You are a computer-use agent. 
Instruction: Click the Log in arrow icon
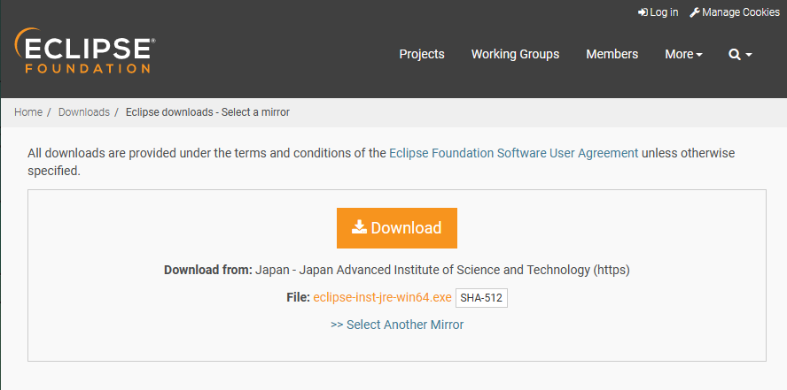(643, 12)
